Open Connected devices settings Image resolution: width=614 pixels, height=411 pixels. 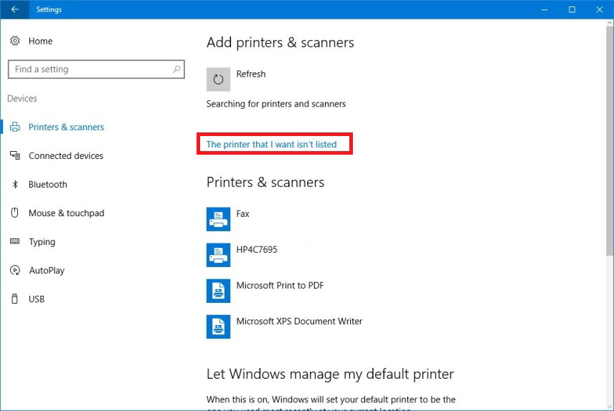(66, 155)
